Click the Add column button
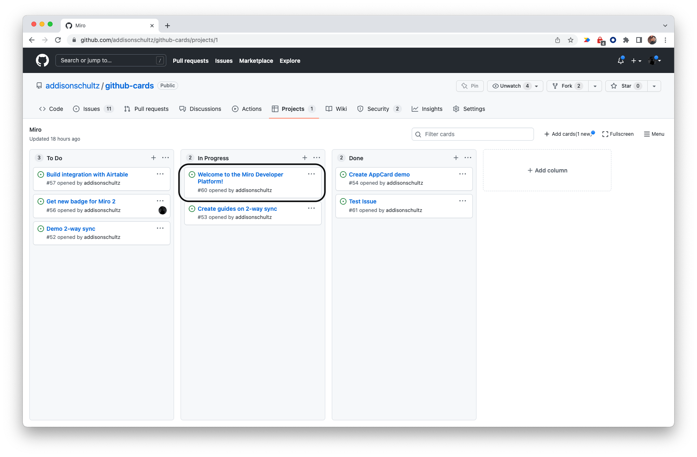 point(547,170)
